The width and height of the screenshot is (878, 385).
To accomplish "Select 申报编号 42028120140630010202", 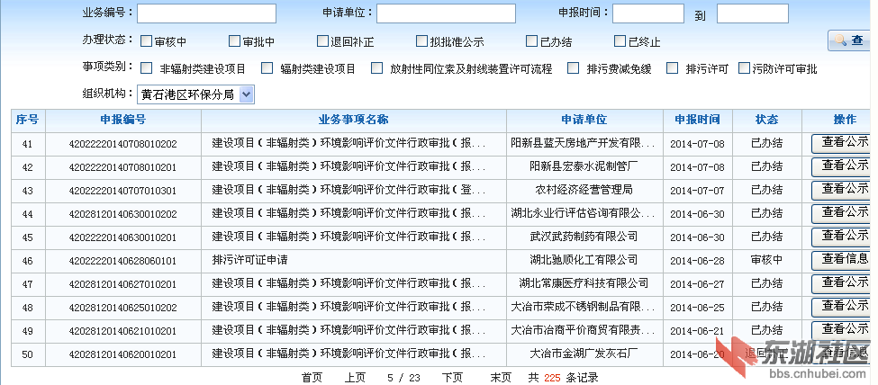I will [122, 214].
